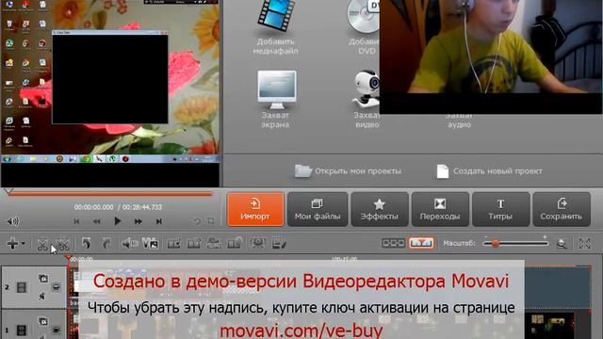Click the film strip icon on track 2
Image resolution: width=603 pixels, height=339 pixels.
22,287
